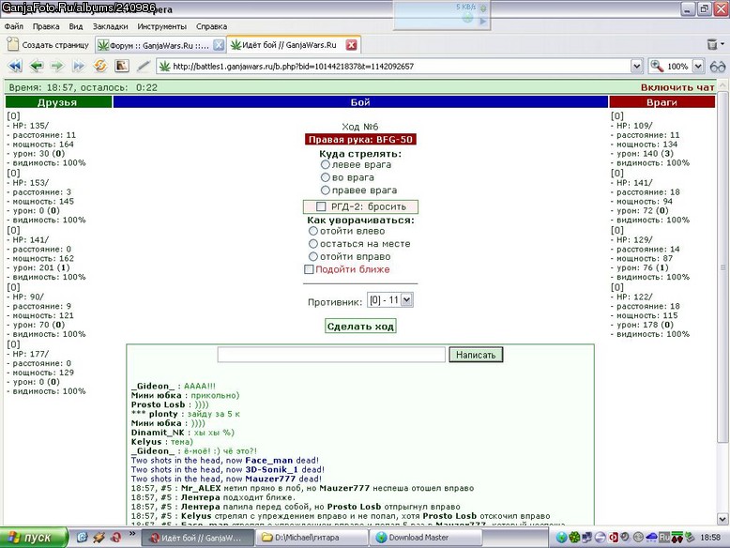Close the Идёт бой tab
Screen dimensions: 730x548
[352, 45]
